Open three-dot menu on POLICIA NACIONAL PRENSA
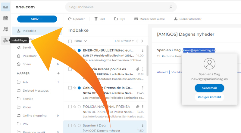Screen dimensions: 241x133 143,107
